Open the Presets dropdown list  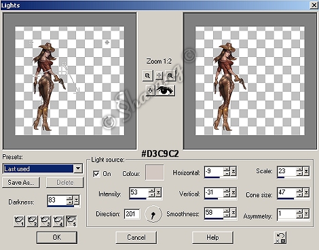click(x=78, y=168)
